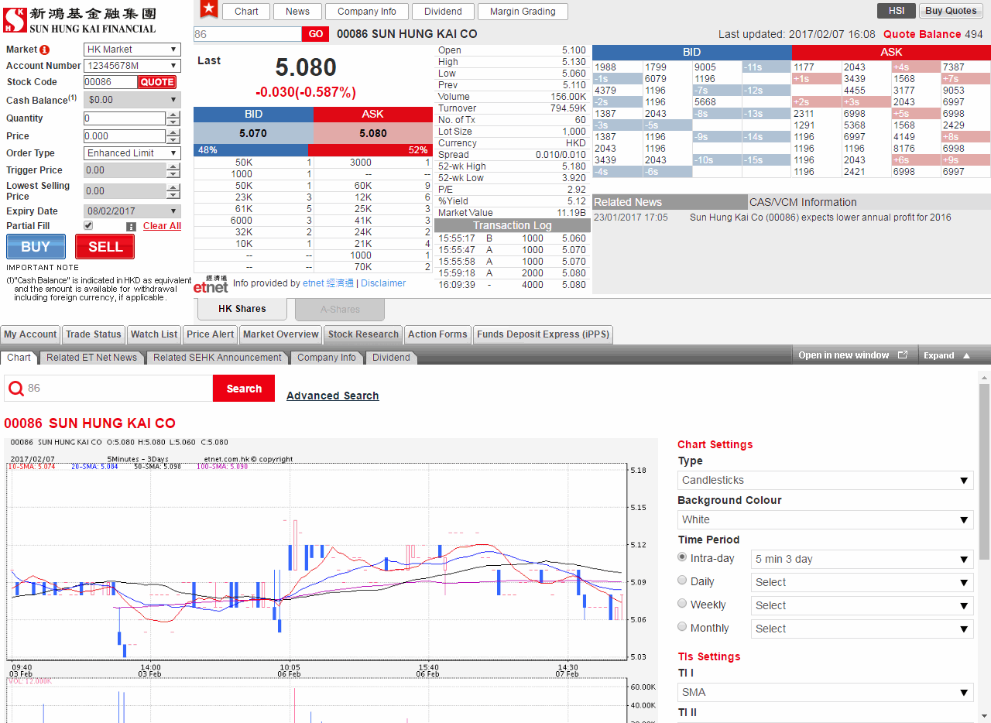
Task: Select the HK Shares tab
Action: [x=242, y=309]
